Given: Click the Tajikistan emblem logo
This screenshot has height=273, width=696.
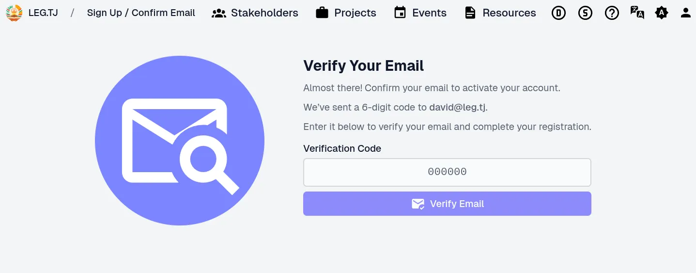Looking at the screenshot, I should [x=14, y=13].
